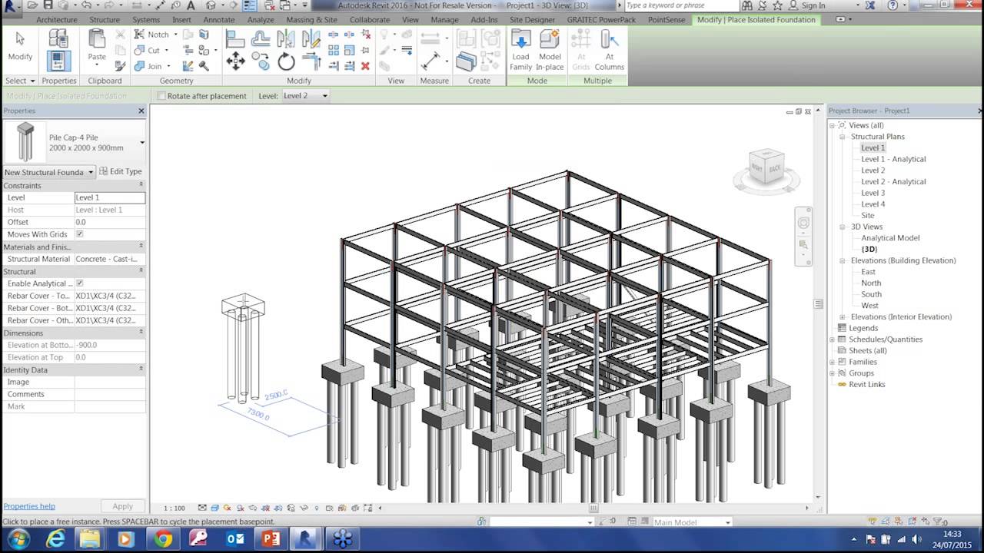The image size is (984, 553).
Task: Uncheck Rotate after placement
Action: [x=161, y=96]
